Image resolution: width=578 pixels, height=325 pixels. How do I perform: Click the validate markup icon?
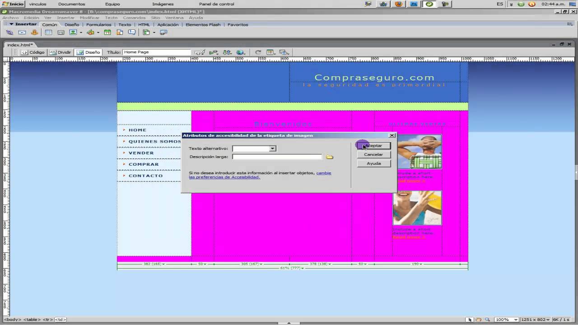tap(213, 52)
